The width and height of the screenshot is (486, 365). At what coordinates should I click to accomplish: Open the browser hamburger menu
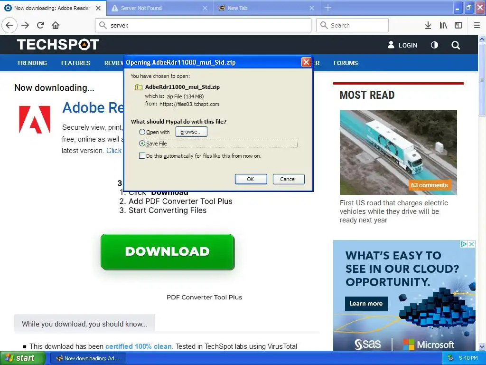click(477, 26)
